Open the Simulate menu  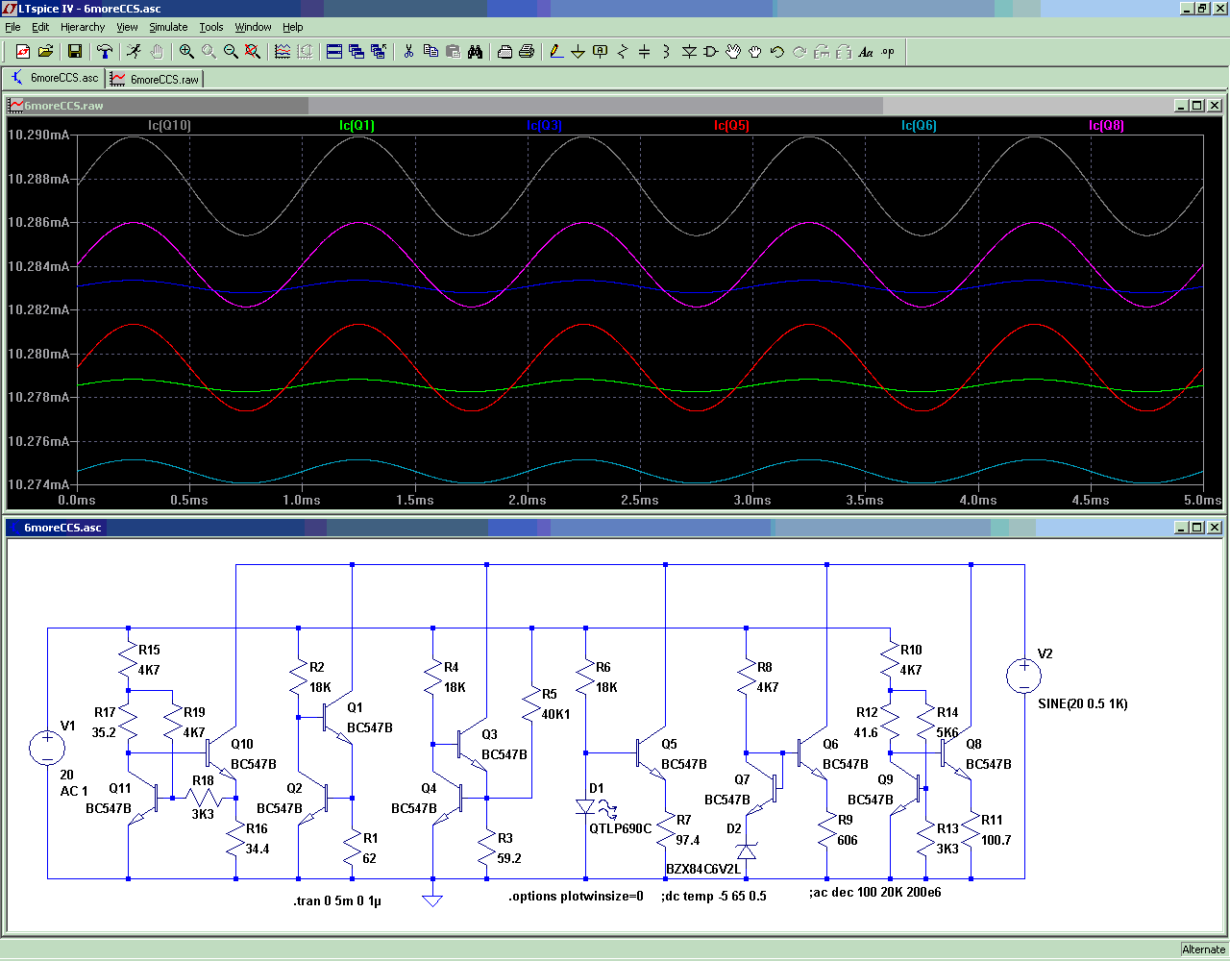[x=168, y=27]
